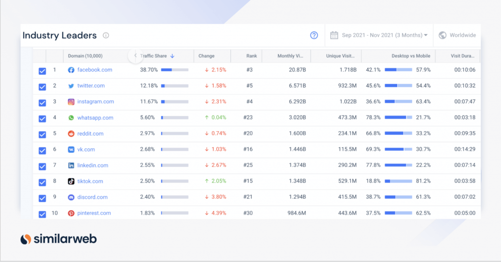
Task: Open the whatsapp.com link
Action: click(x=95, y=118)
